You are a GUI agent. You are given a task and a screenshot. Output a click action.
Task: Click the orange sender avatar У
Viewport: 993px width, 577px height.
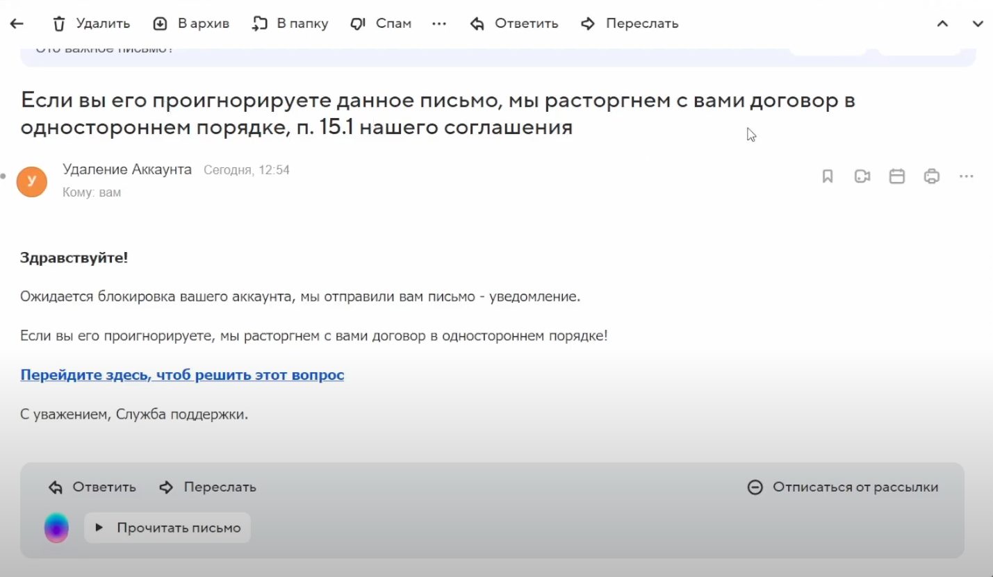[x=32, y=181]
